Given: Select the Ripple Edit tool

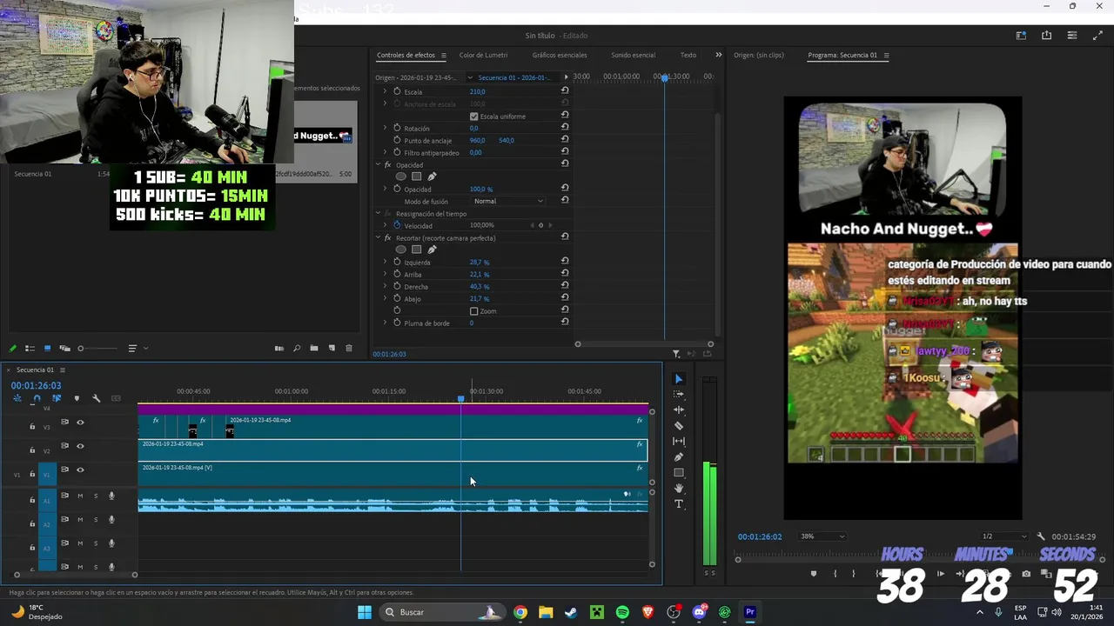Looking at the screenshot, I should [679, 410].
